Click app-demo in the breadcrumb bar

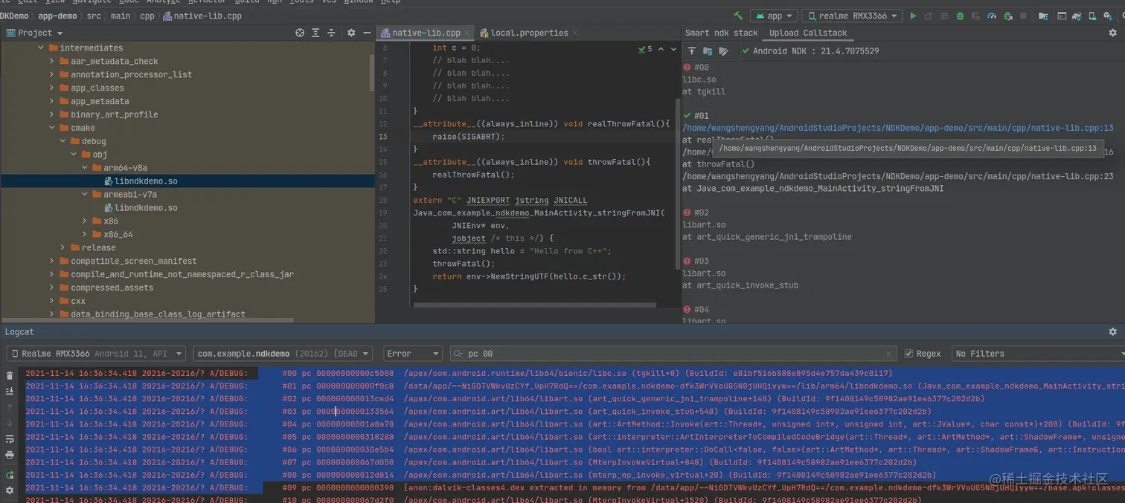coord(57,16)
